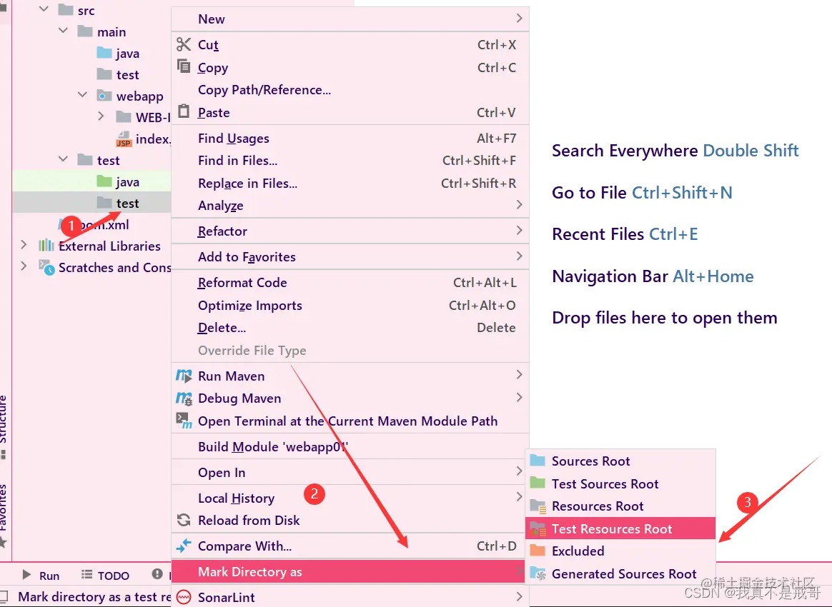Open the Refactor submenu arrow
832x607 pixels.
(519, 231)
